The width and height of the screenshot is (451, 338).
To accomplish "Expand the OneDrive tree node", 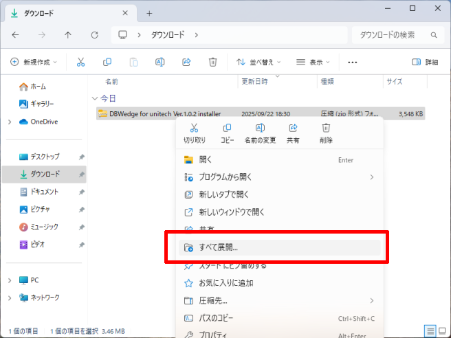I will [x=9, y=122].
